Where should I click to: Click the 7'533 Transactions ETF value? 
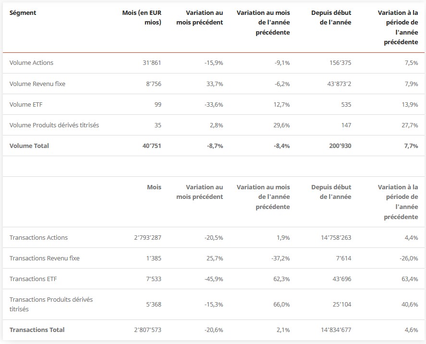coord(153,279)
